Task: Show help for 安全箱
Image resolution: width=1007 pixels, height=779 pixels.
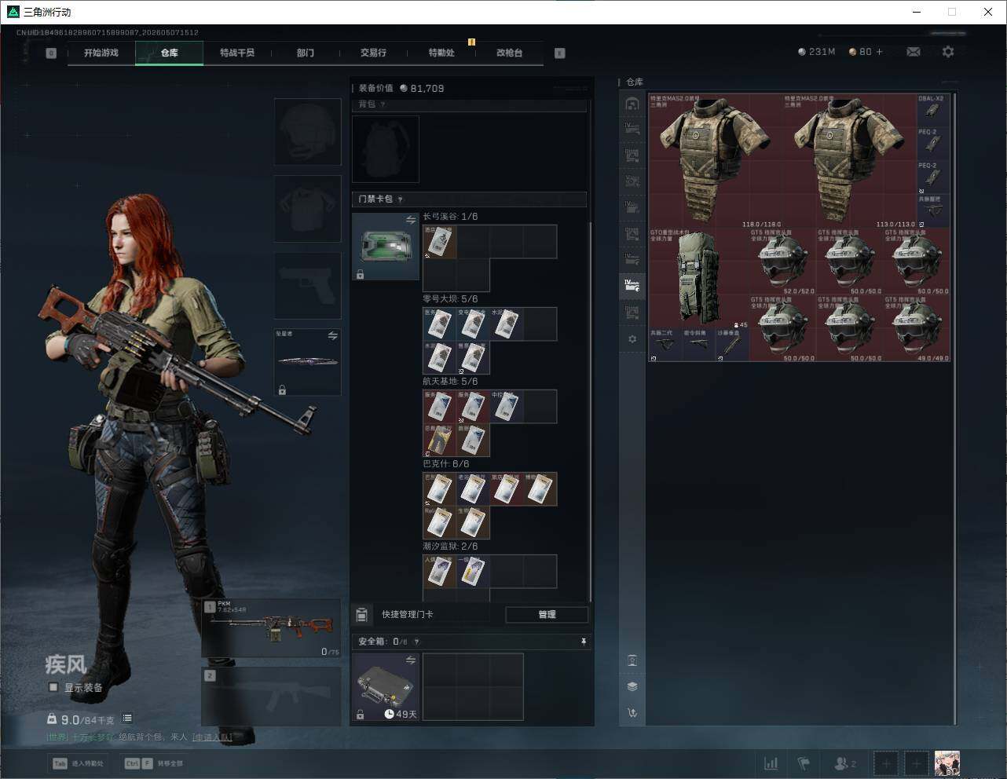Action: tap(416, 642)
